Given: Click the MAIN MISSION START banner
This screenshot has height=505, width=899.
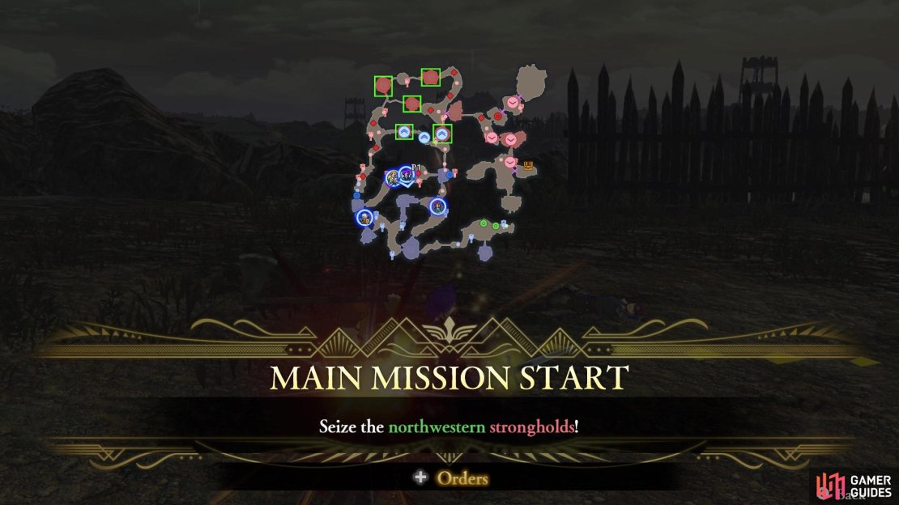Looking at the screenshot, I should click(449, 378).
